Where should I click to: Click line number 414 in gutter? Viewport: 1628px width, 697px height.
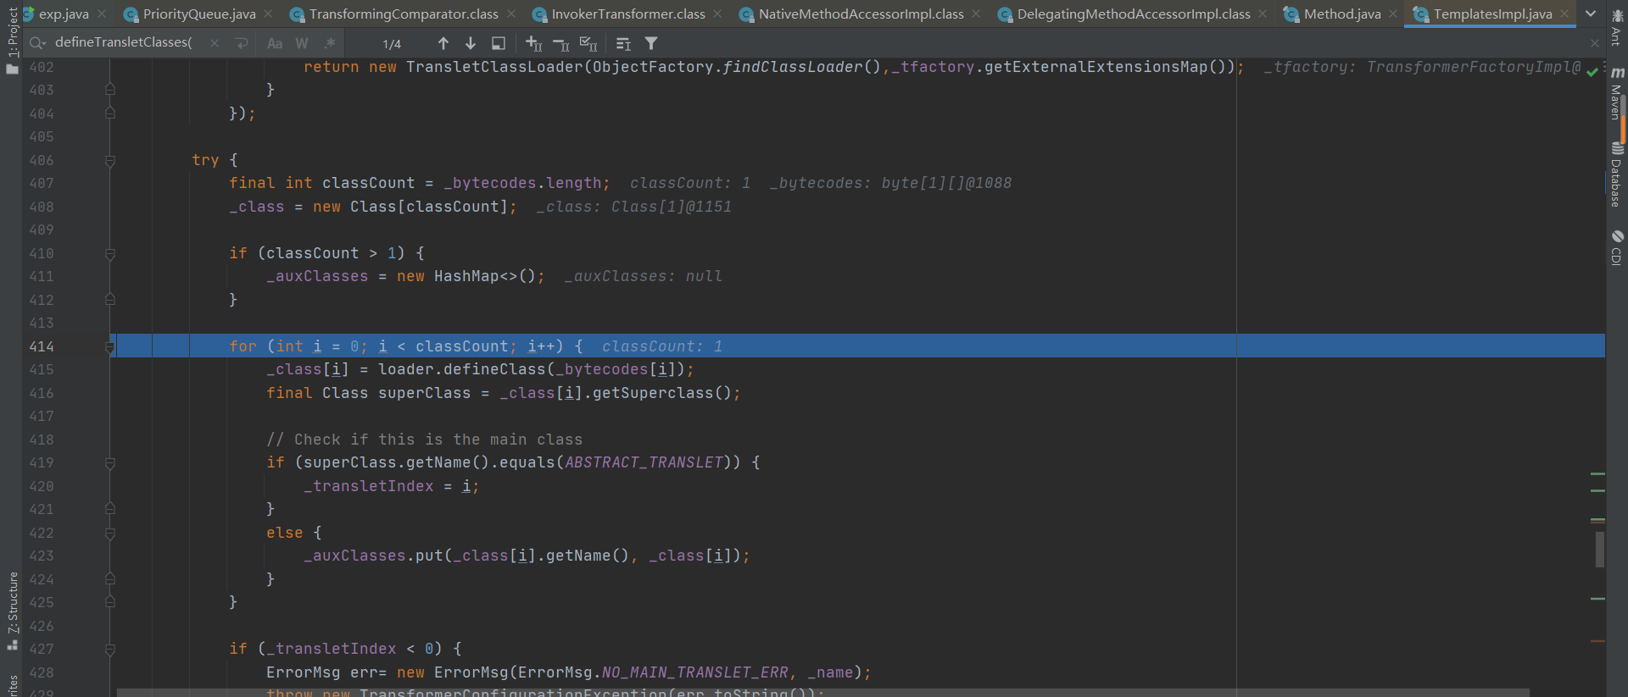[x=41, y=346]
